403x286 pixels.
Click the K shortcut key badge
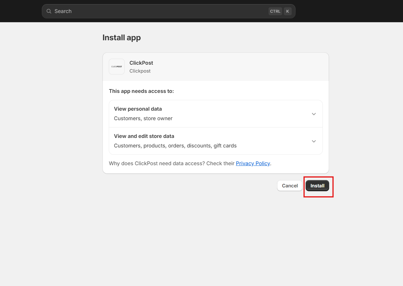pos(288,11)
